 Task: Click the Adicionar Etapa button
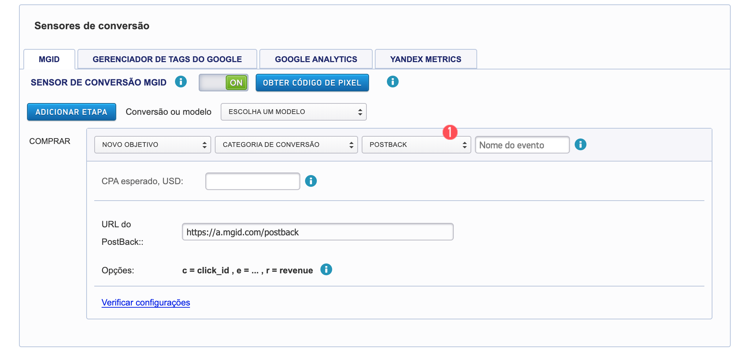tap(72, 112)
